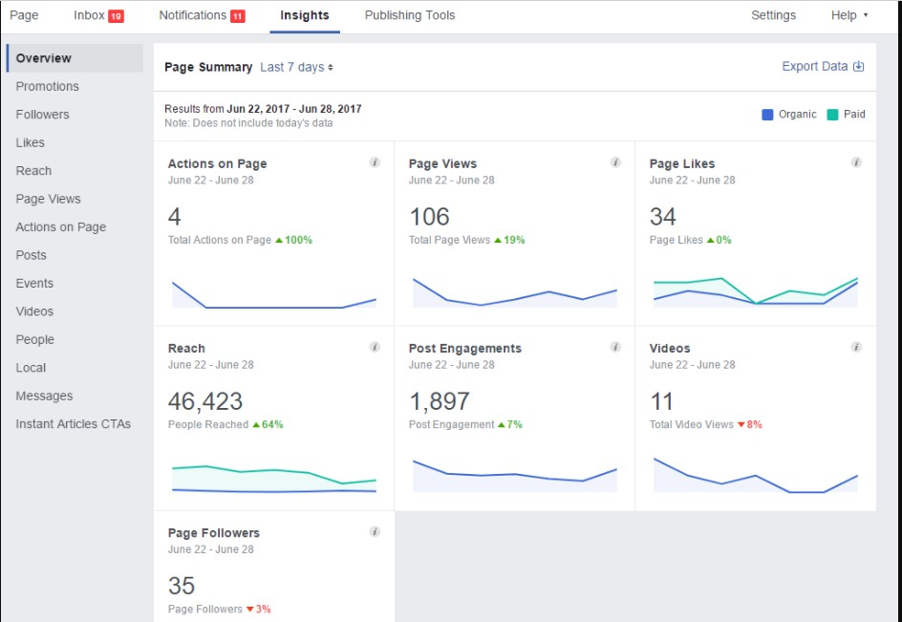902x622 pixels.
Task: Click the info icon on Page Followers card
Action: [375, 531]
